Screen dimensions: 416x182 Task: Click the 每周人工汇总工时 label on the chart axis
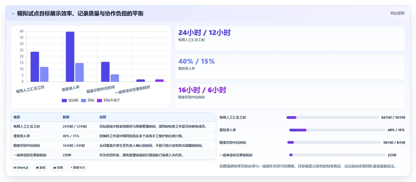(x=30, y=89)
